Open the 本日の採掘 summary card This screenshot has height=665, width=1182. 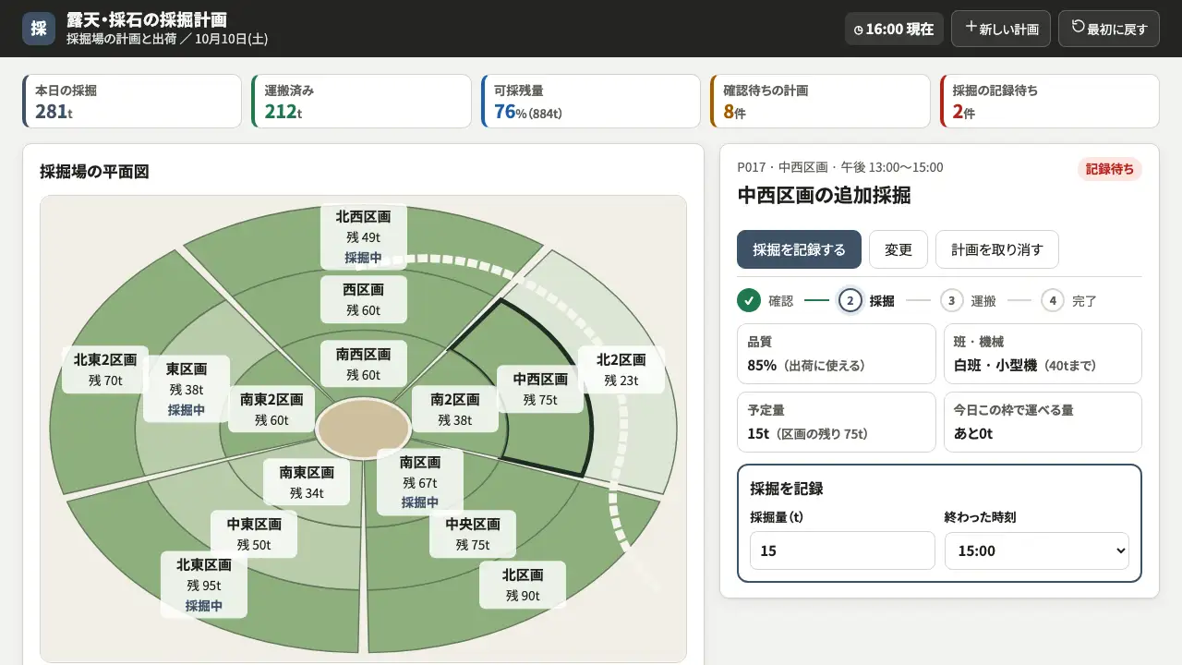tap(132, 102)
